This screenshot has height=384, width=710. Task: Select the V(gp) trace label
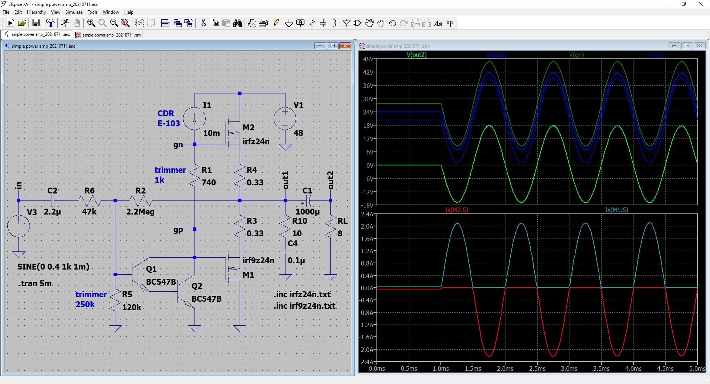click(x=656, y=55)
